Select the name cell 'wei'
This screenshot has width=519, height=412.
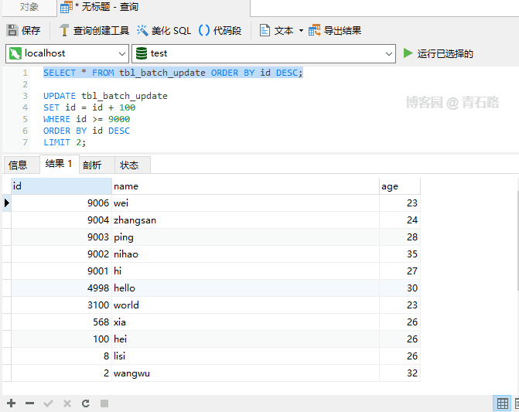(246, 203)
